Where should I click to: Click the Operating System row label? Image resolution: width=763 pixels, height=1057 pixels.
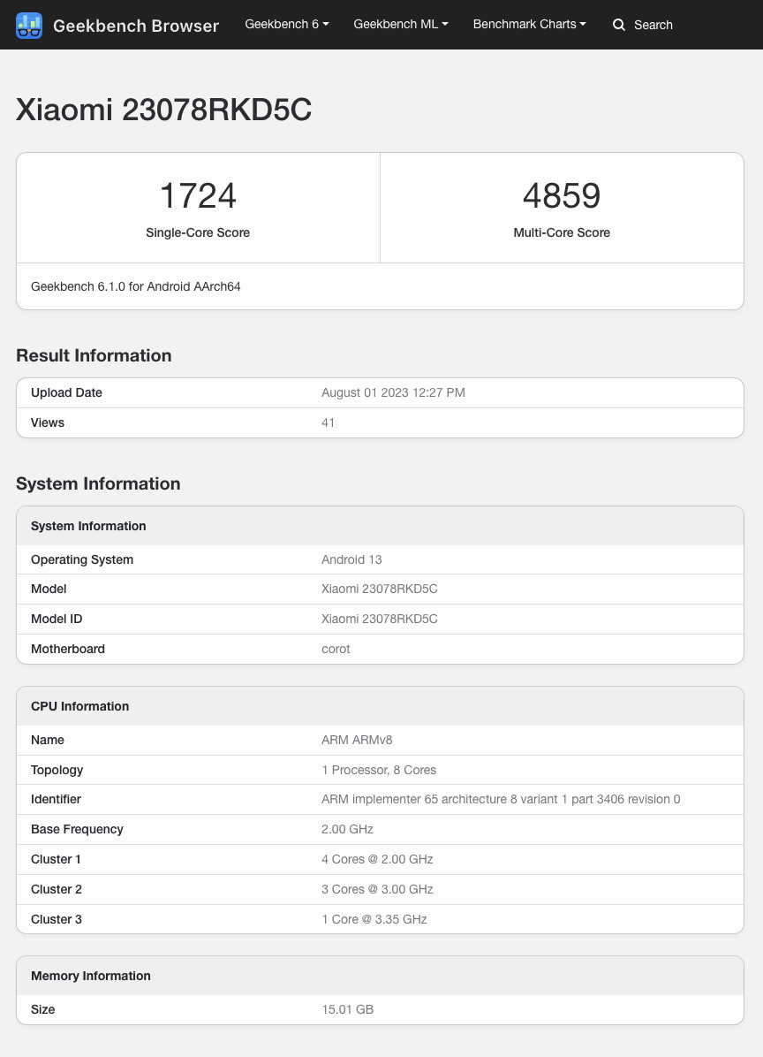(x=82, y=559)
